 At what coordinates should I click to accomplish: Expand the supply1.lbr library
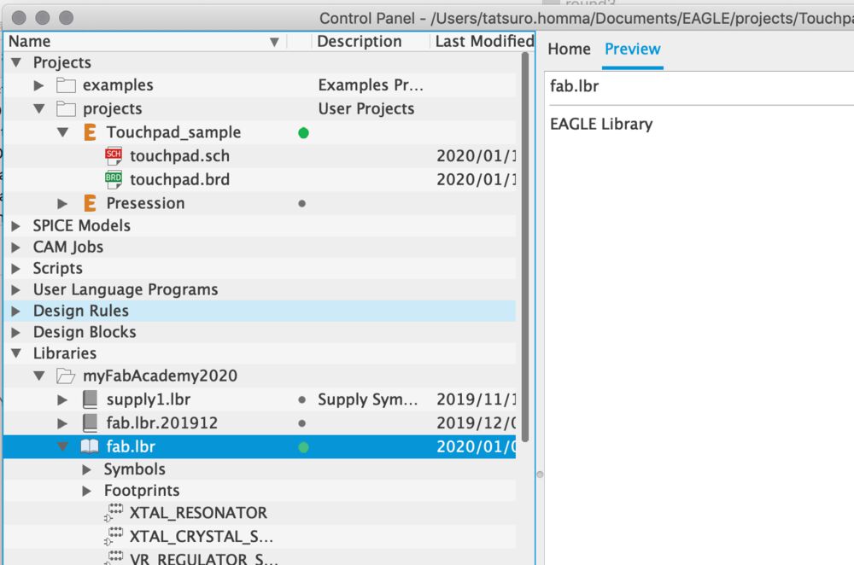click(x=62, y=399)
